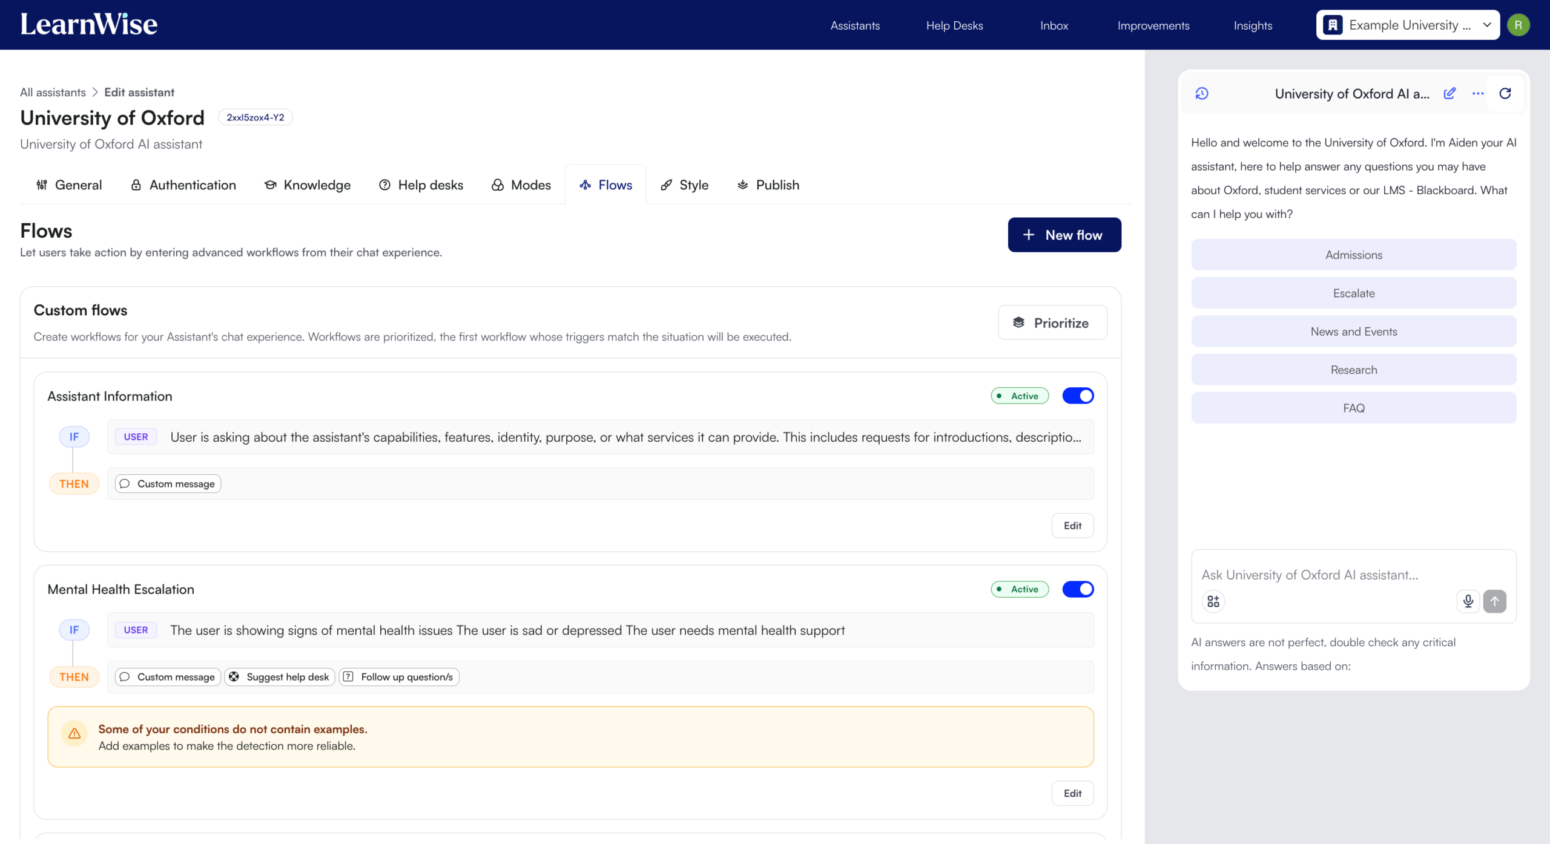This screenshot has width=1550, height=844.
Task: Open the chat apps grid icon
Action: [1213, 601]
